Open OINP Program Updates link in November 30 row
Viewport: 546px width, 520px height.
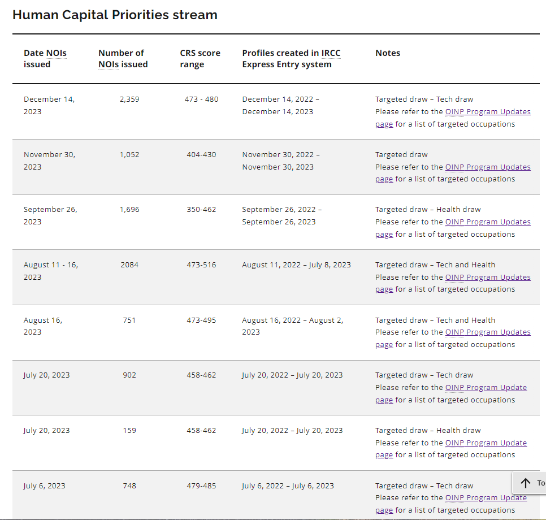coord(487,167)
